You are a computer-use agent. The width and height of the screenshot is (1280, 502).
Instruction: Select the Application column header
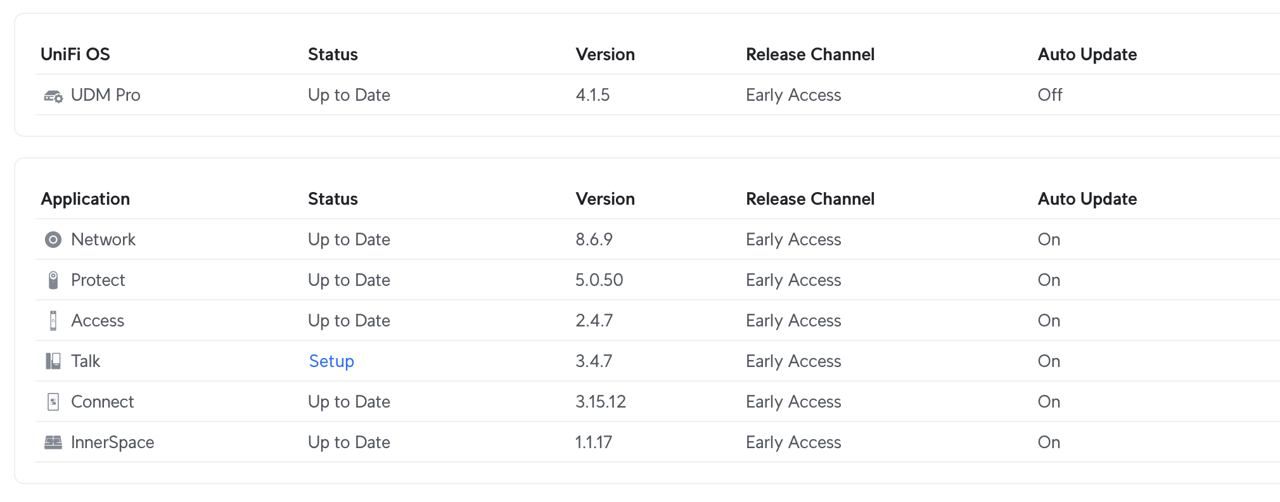(x=86, y=199)
